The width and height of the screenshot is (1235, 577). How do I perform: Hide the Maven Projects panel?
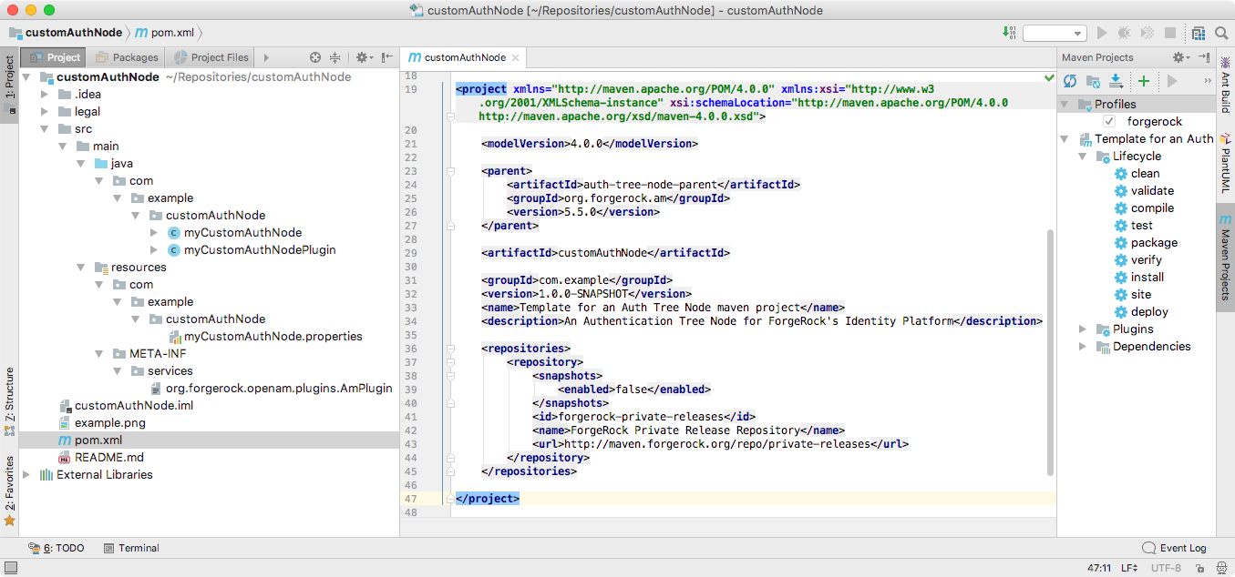click(x=1205, y=57)
